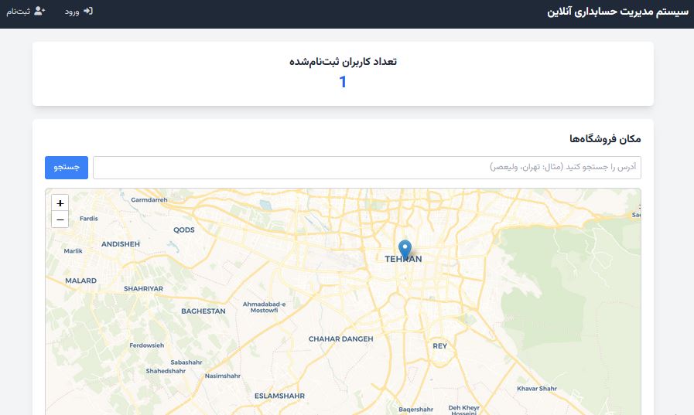Click the blue جستجو search button

tap(67, 168)
